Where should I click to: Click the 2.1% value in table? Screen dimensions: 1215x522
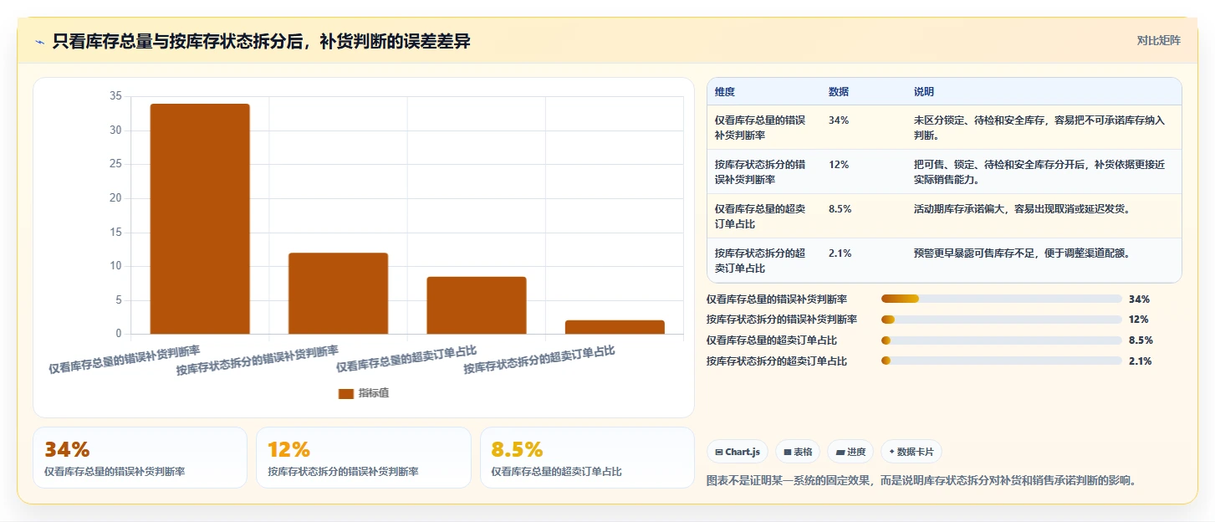pyautogui.click(x=840, y=253)
